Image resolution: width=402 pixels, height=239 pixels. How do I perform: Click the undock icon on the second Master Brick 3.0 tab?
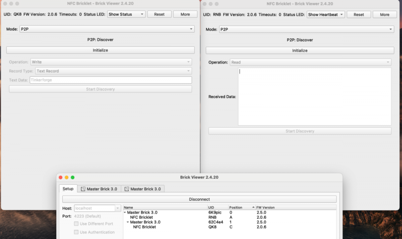(127, 189)
